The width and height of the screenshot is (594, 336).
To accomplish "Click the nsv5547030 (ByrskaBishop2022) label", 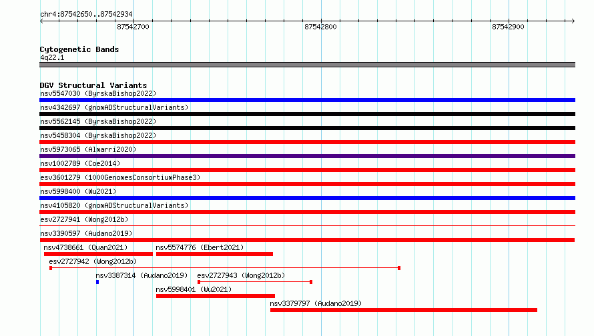I will click(98, 93).
